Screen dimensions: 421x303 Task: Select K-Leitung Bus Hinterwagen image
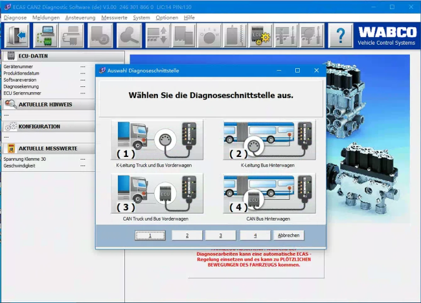[268, 140]
